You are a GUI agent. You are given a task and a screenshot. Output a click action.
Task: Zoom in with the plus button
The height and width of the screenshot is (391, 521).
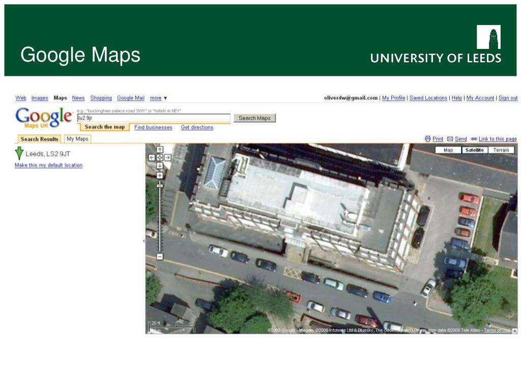pyautogui.click(x=160, y=175)
